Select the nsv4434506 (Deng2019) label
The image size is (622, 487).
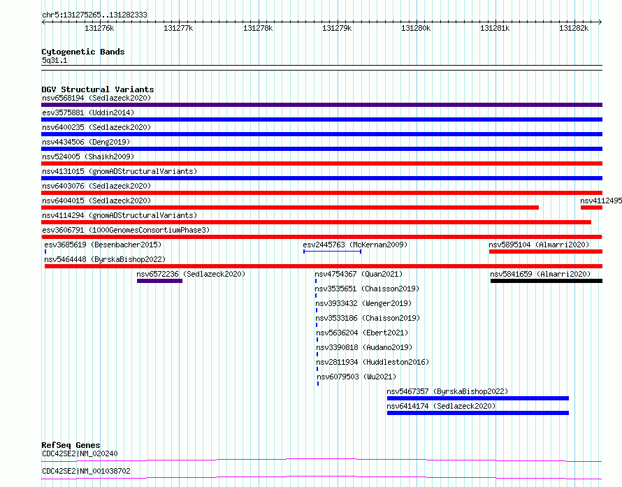click(86, 142)
